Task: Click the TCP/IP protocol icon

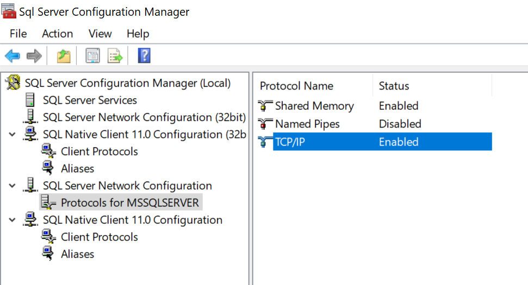Action: [265, 142]
